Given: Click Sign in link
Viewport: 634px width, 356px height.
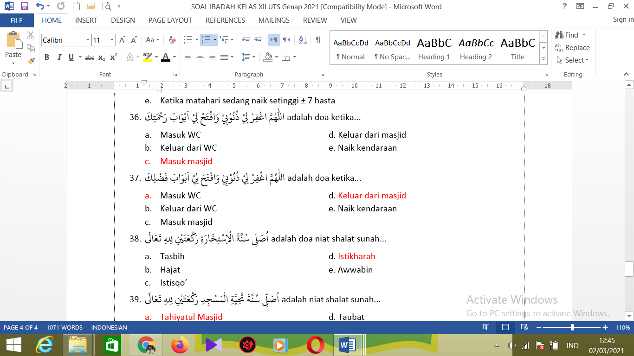Looking at the screenshot, I should (623, 19).
